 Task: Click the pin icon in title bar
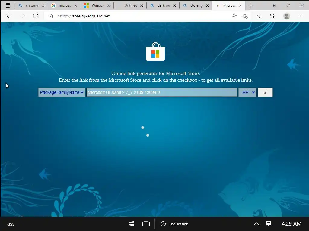click(x=274, y=5)
